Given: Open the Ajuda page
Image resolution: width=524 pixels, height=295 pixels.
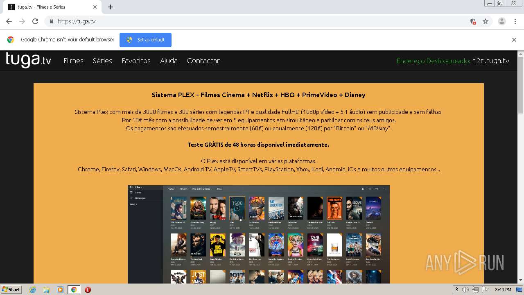Looking at the screenshot, I should (169, 61).
